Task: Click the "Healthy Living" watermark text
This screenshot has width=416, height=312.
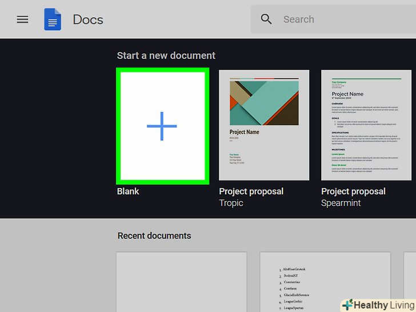Action: coord(383,305)
